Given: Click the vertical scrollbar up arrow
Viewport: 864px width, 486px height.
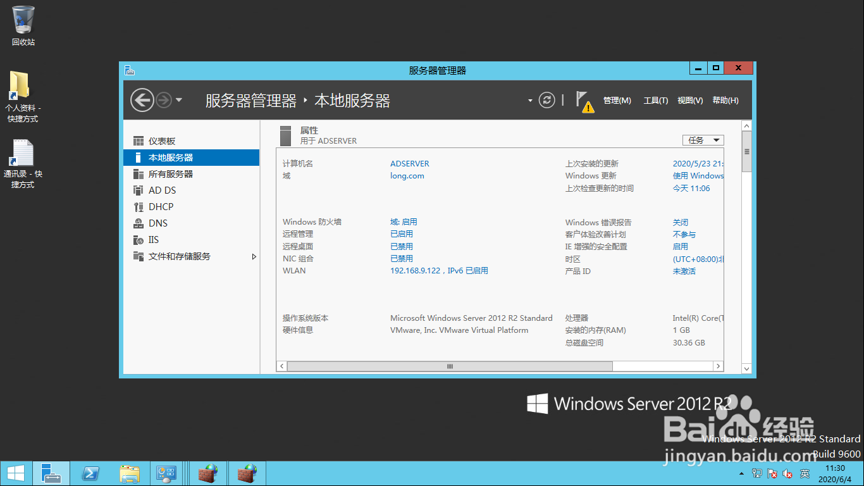Looking at the screenshot, I should [746, 125].
